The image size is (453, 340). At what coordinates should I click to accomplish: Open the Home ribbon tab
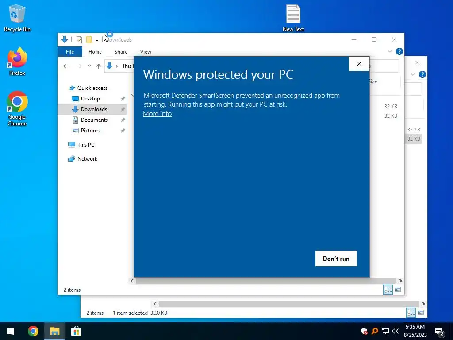pyautogui.click(x=95, y=52)
